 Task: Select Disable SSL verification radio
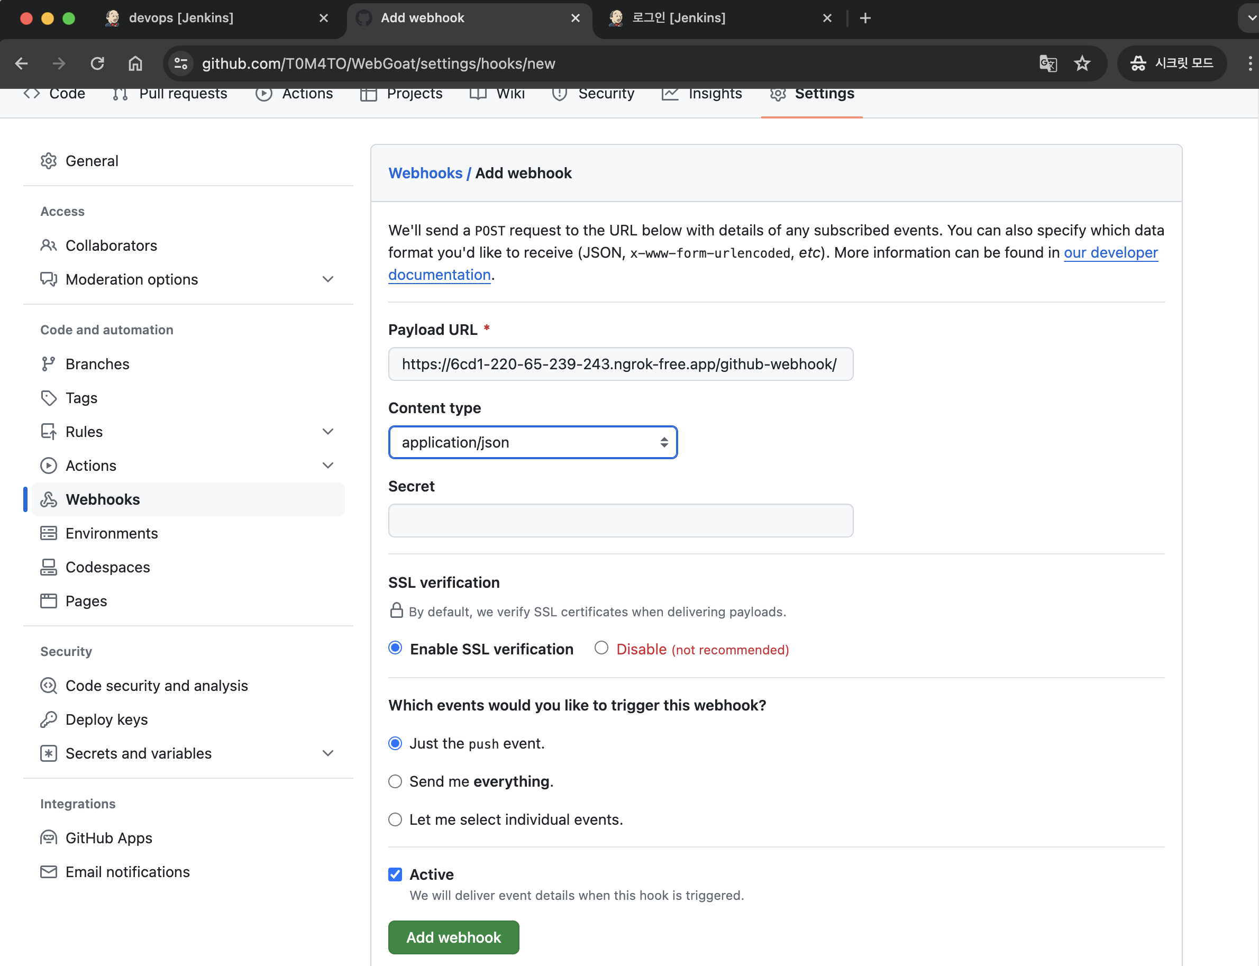point(601,648)
